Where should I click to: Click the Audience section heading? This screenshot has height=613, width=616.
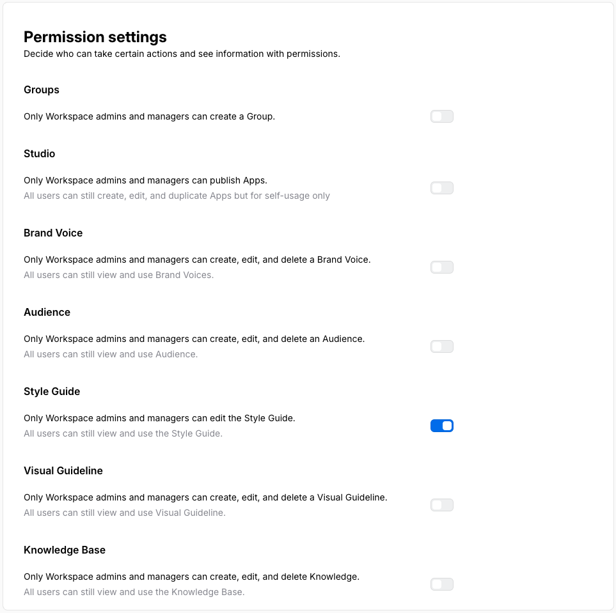47,312
